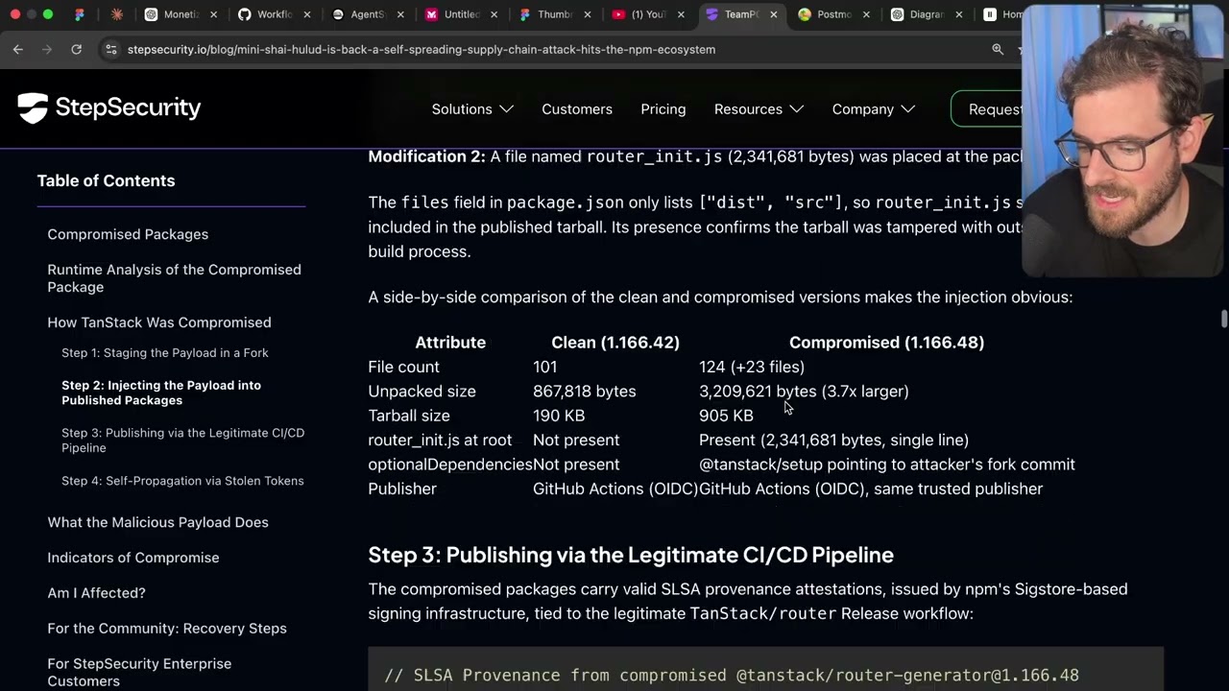Close the Diagram tab

(959, 14)
